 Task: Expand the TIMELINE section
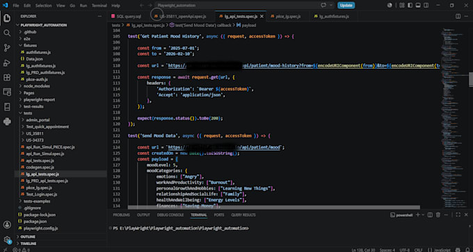[29, 243]
